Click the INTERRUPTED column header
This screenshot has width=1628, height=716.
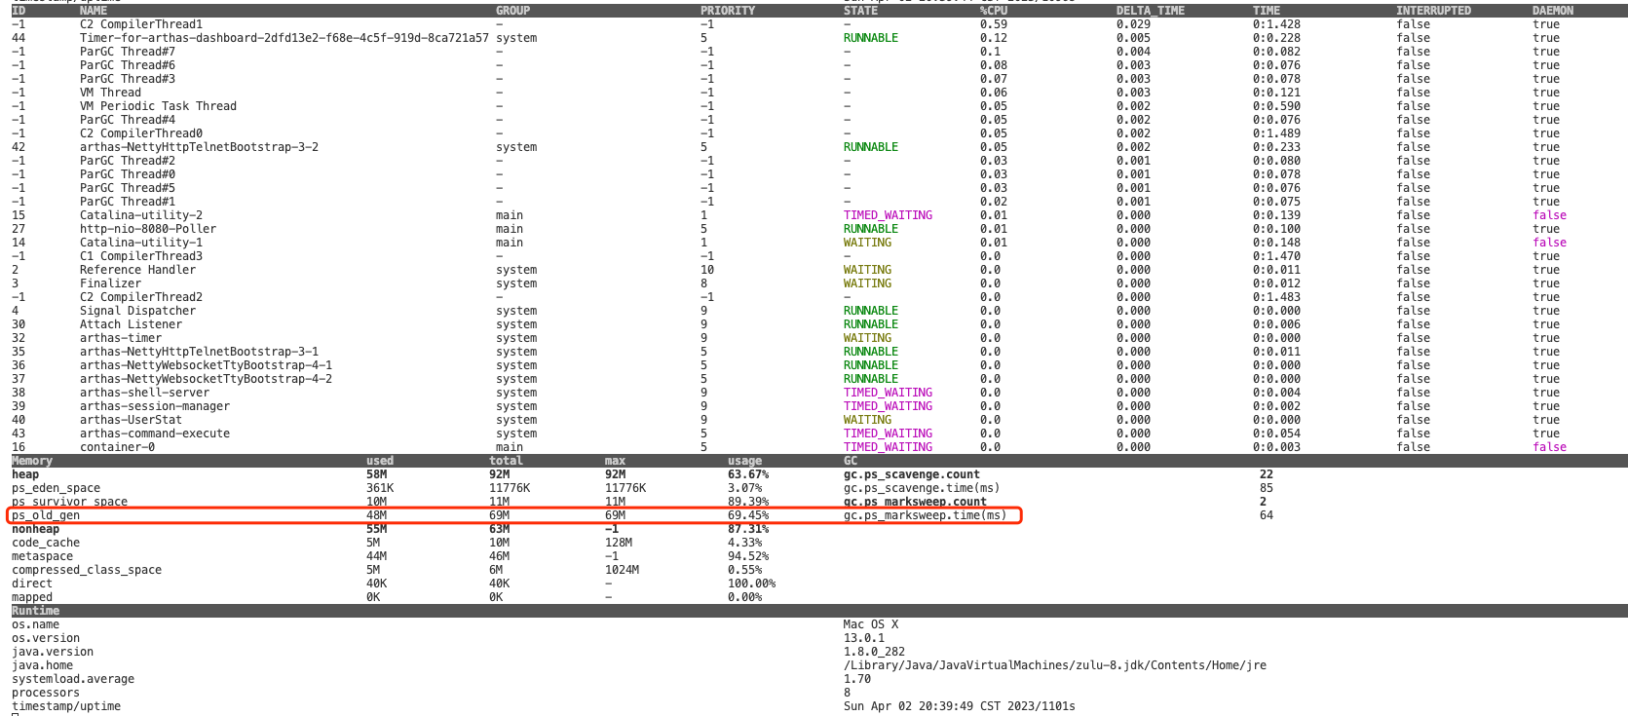click(x=1433, y=11)
